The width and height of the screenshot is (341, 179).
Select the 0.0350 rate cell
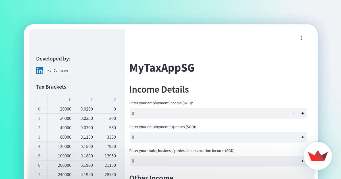pyautogui.click(x=84, y=118)
